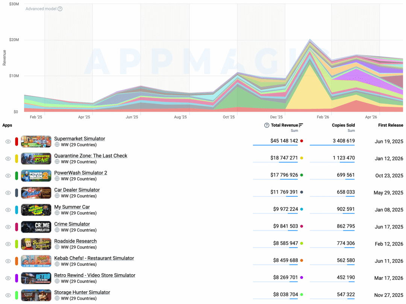Click the Crime Simulator game thumbnail
The height and width of the screenshot is (304, 406).
tap(36, 227)
